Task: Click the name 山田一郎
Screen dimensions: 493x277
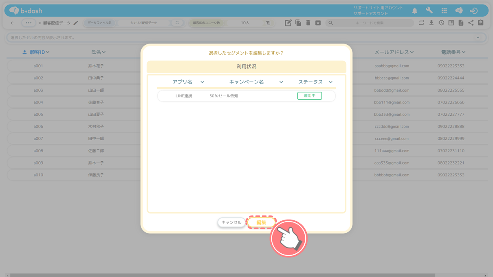Action: [96, 90]
